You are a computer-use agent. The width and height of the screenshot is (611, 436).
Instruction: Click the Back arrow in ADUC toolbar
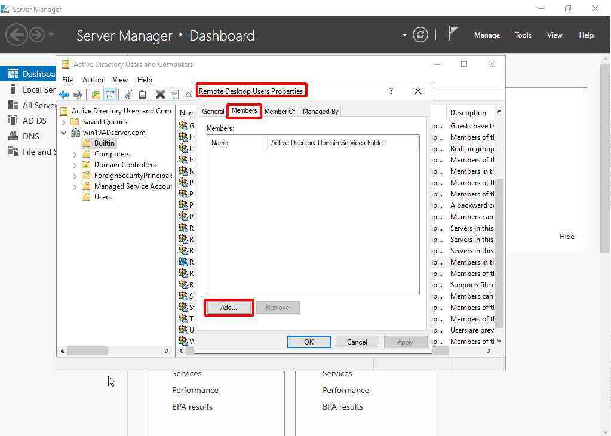(64, 94)
